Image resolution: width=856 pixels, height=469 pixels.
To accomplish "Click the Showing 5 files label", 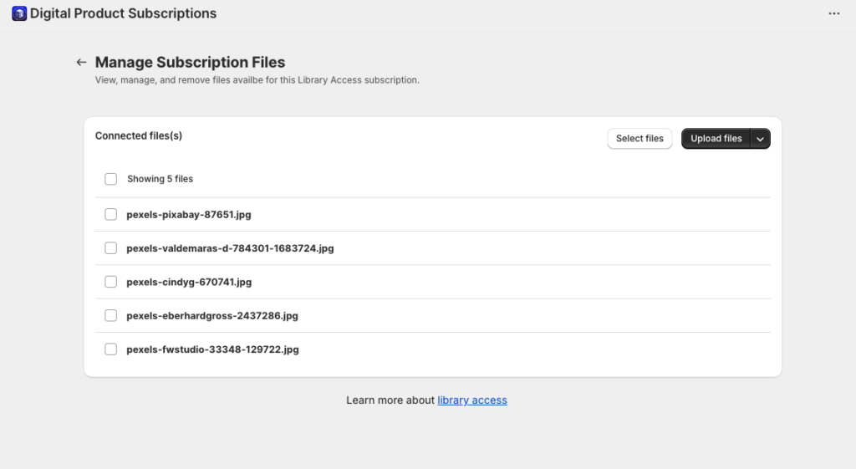I will click(160, 179).
